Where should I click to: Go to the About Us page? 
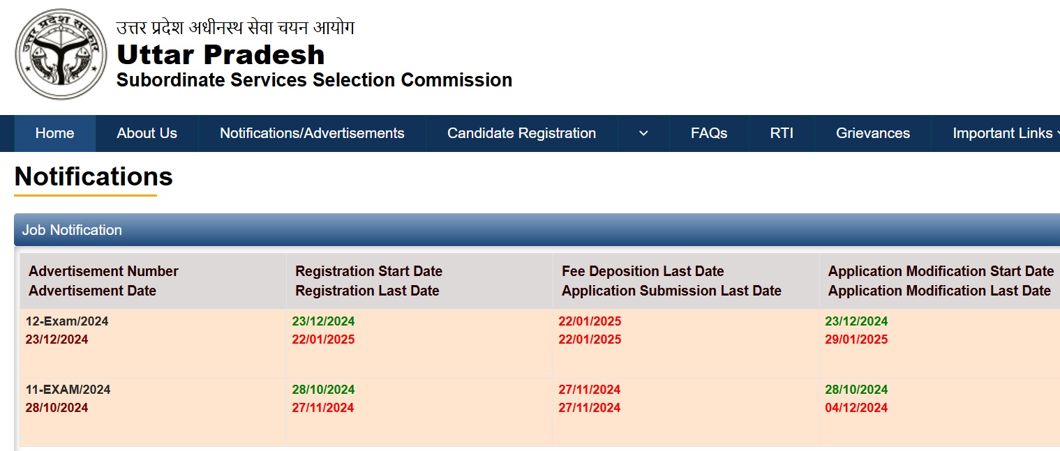pos(147,133)
